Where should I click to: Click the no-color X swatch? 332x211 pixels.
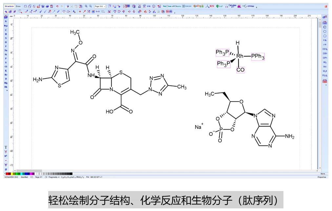coord(5,174)
